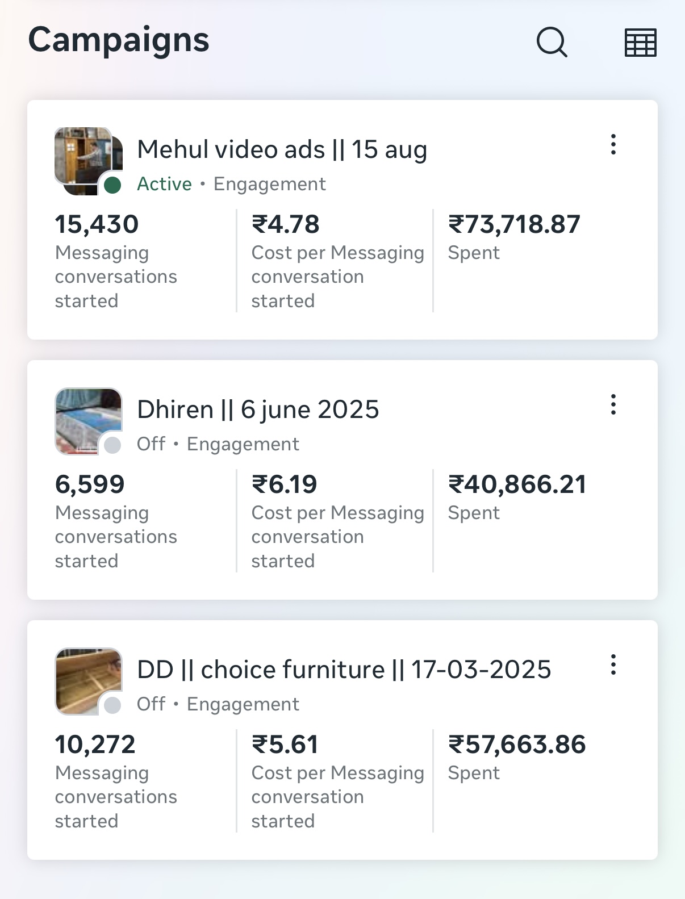The image size is (685, 899).
Task: Open "Dhiren || 6 june 2025" campaign title
Action: click(x=258, y=410)
